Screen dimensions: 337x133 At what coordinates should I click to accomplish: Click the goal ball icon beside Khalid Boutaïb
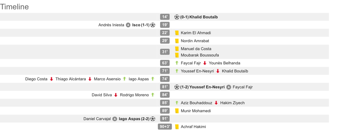pos(177,17)
